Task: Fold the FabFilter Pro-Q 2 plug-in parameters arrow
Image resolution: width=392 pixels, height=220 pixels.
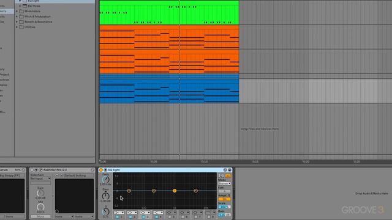Action: point(36,170)
